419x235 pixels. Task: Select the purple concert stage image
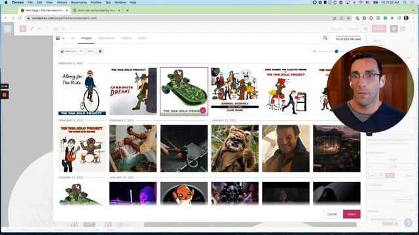[133, 193]
